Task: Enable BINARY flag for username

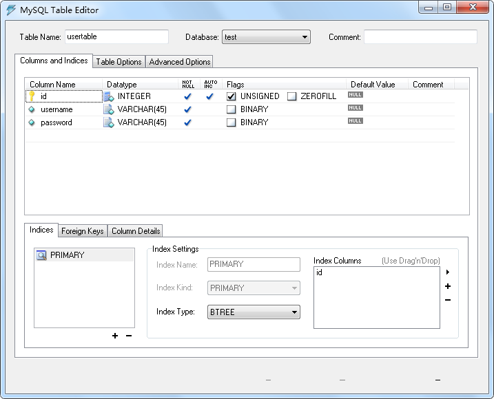Action: (x=231, y=109)
